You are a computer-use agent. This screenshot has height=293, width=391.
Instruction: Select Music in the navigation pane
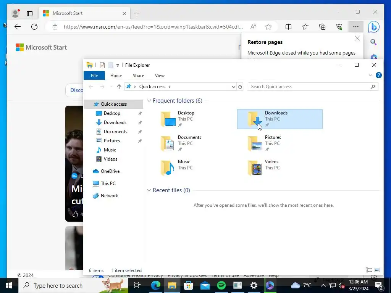pyautogui.click(x=110, y=150)
